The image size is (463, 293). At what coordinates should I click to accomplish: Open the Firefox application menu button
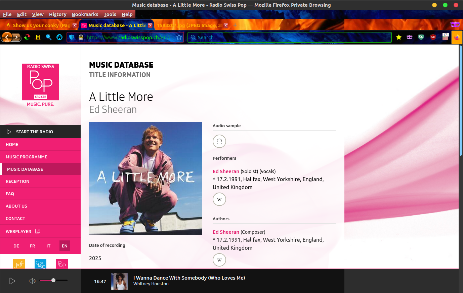(x=457, y=38)
